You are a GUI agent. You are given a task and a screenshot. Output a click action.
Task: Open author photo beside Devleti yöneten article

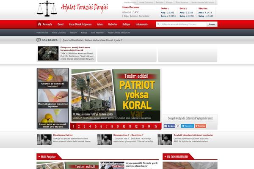coord(165,140)
